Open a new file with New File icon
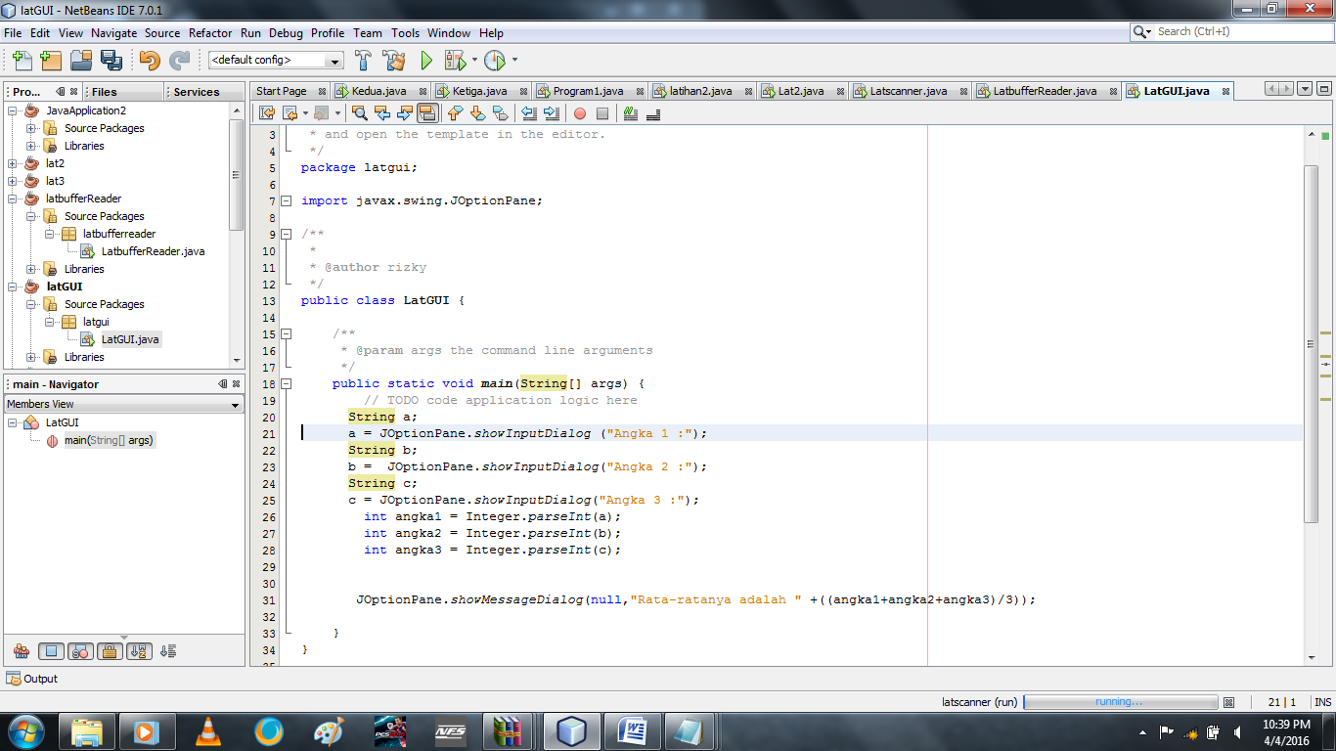 click(21, 60)
